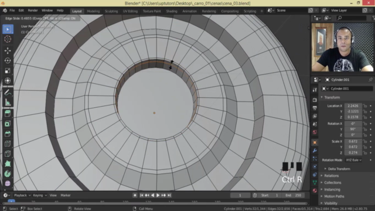Viewport: 375px width, 211px height.
Task: Open the Output properties tab
Action: (315, 108)
